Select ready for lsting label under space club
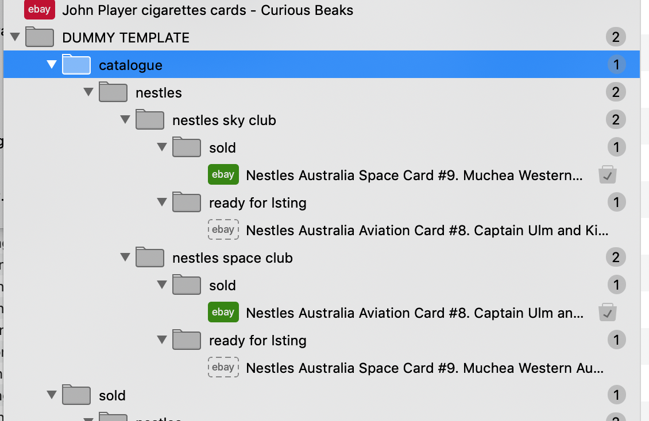This screenshot has height=421, width=649. (x=257, y=341)
